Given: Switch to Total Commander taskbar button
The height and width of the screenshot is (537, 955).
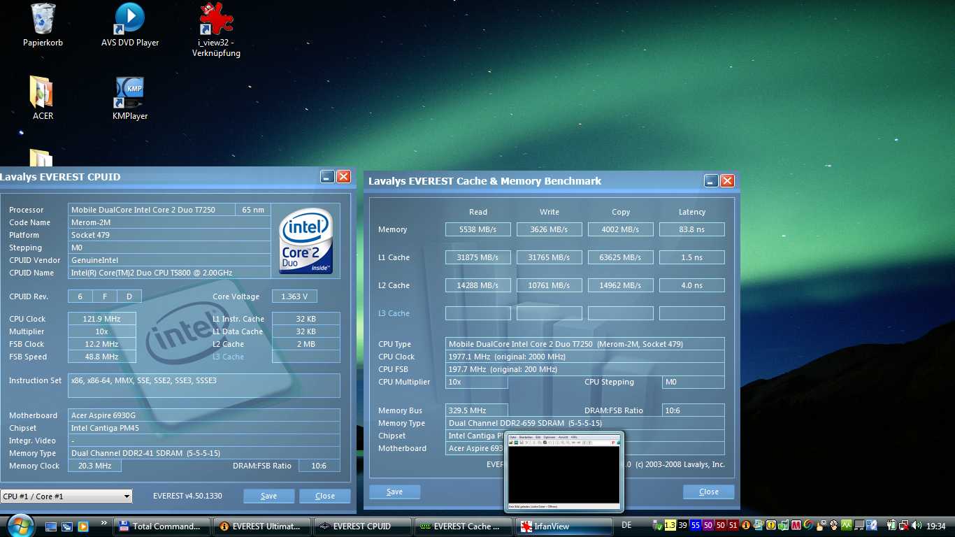Looking at the screenshot, I should (162, 526).
